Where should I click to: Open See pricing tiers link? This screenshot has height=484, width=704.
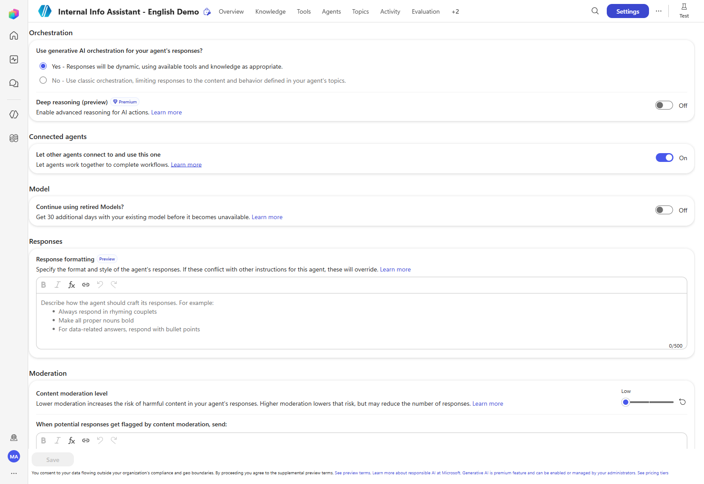653,473
